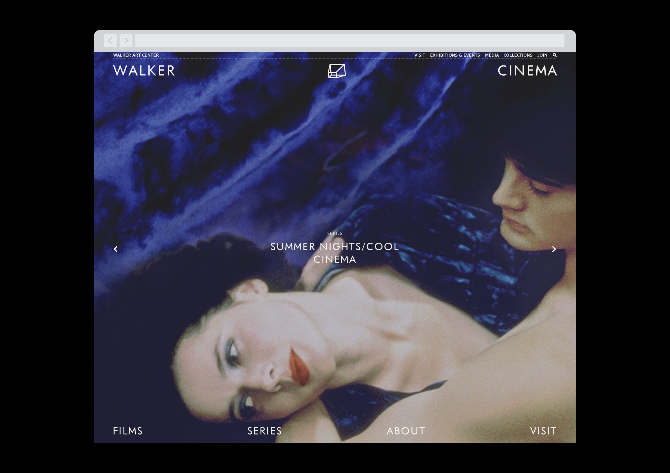670x473 pixels.
Task: Open Exhibitions & Events menu item
Action: [455, 55]
